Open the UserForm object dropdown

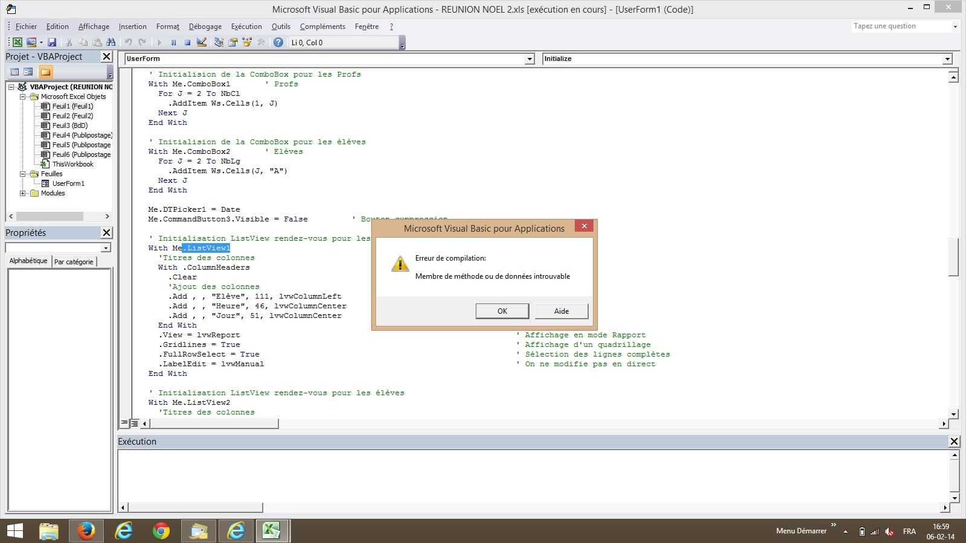tap(529, 59)
